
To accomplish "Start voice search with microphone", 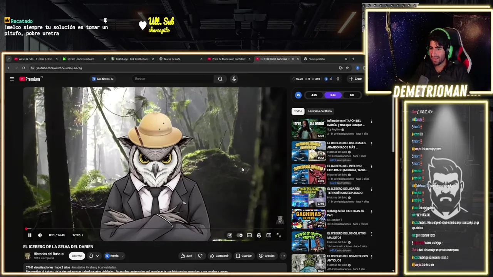I will click(234, 79).
